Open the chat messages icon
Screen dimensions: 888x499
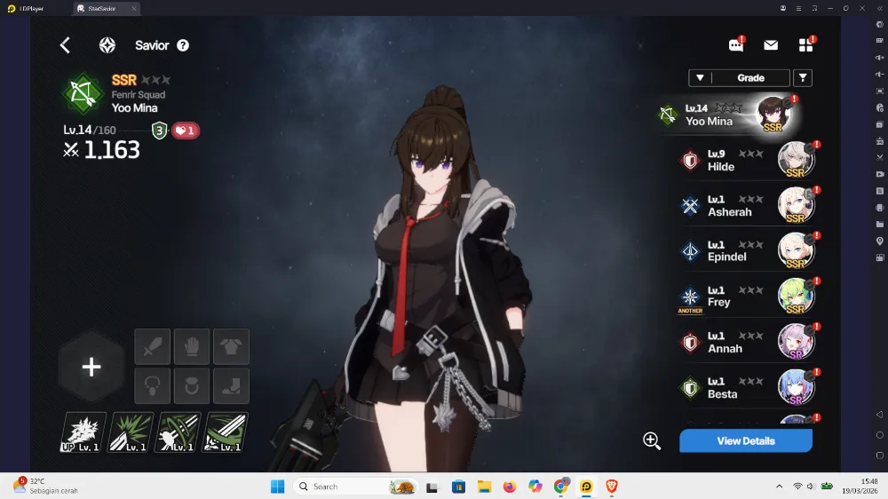(736, 45)
